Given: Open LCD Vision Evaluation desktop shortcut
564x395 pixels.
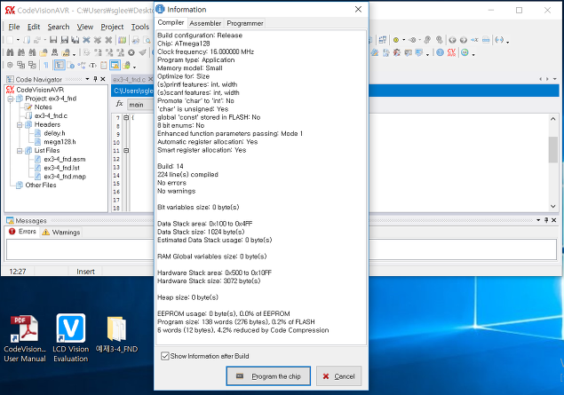Looking at the screenshot, I should pyautogui.click(x=70, y=338).
